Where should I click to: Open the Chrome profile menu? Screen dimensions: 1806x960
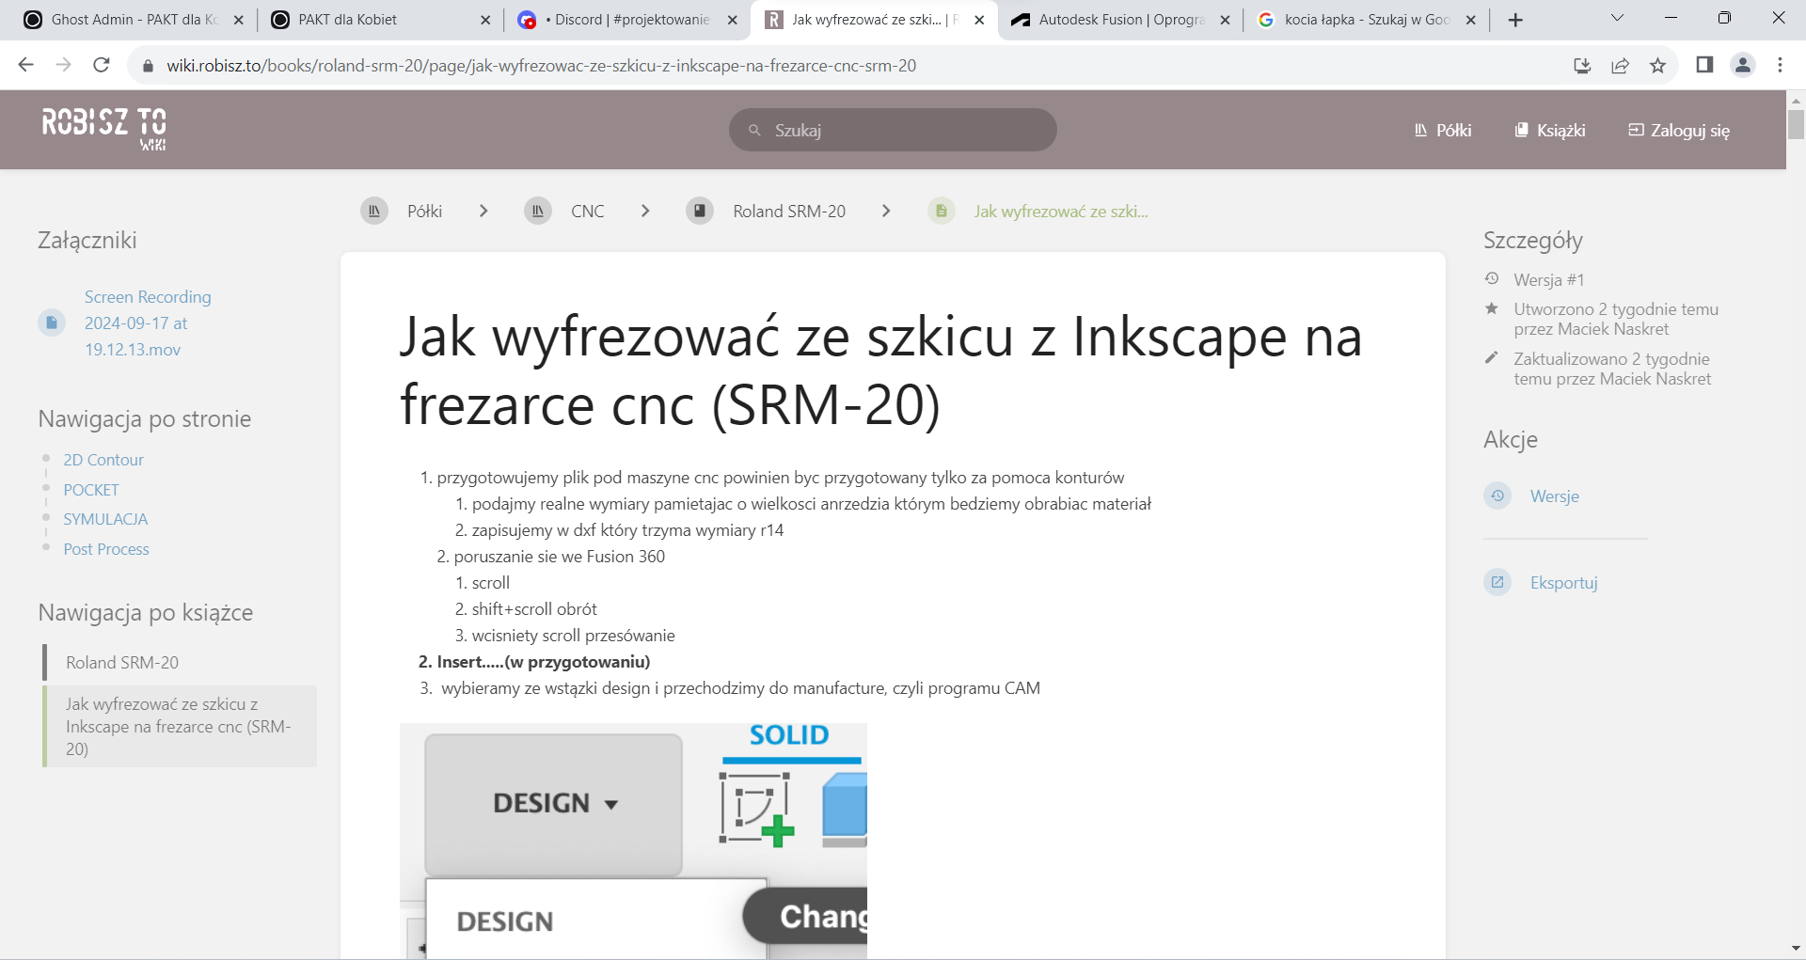tap(1743, 65)
